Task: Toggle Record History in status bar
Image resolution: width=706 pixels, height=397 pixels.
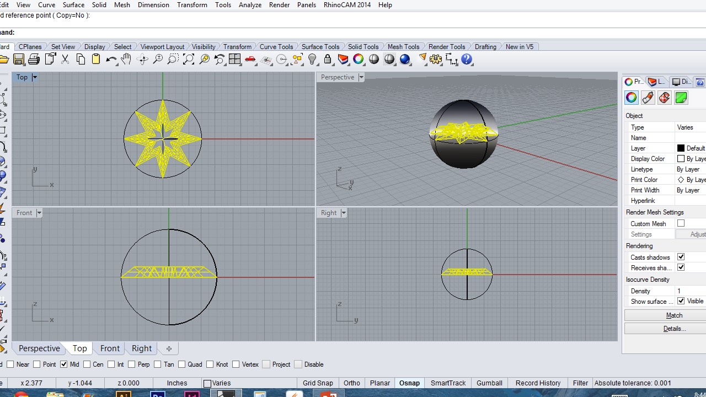Action: pos(538,383)
